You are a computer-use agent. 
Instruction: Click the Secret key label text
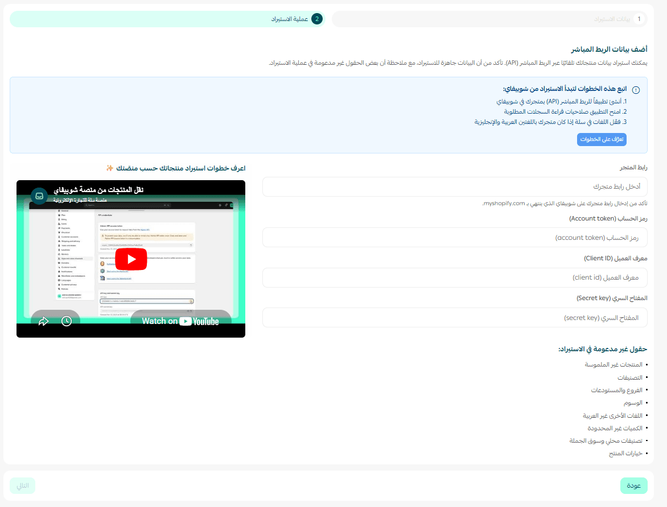click(x=612, y=298)
